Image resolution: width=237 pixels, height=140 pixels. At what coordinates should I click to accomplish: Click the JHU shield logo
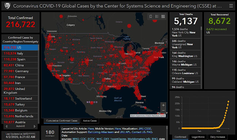point(7,6)
